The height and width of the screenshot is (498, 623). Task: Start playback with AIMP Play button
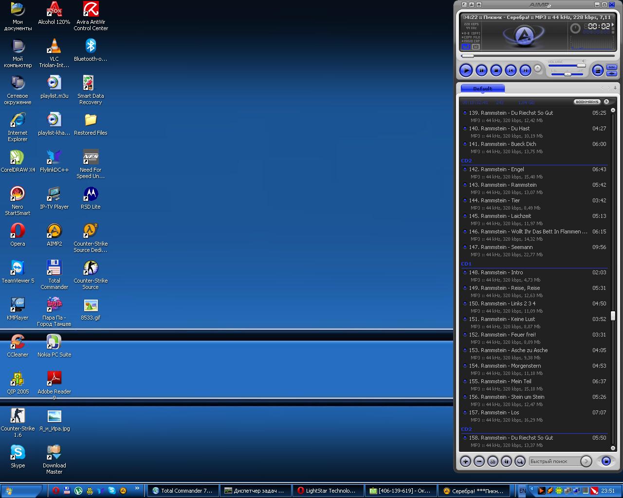click(466, 71)
